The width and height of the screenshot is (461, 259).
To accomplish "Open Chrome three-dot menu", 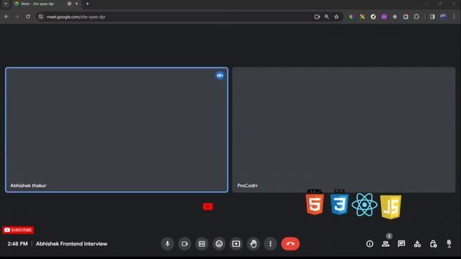I will tap(454, 17).
